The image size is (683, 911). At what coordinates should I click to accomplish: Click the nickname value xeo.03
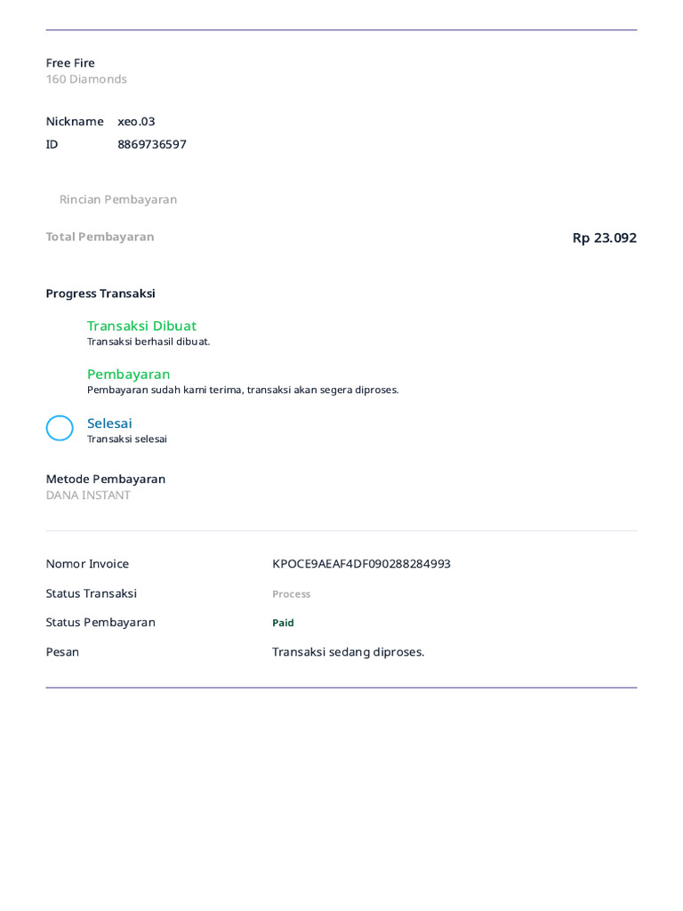click(136, 121)
